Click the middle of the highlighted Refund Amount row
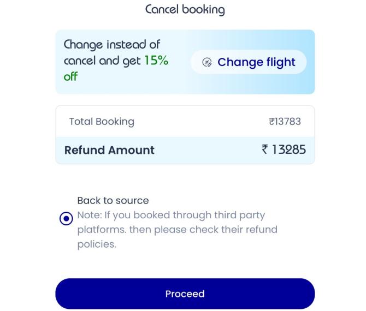 [x=208, y=150]
